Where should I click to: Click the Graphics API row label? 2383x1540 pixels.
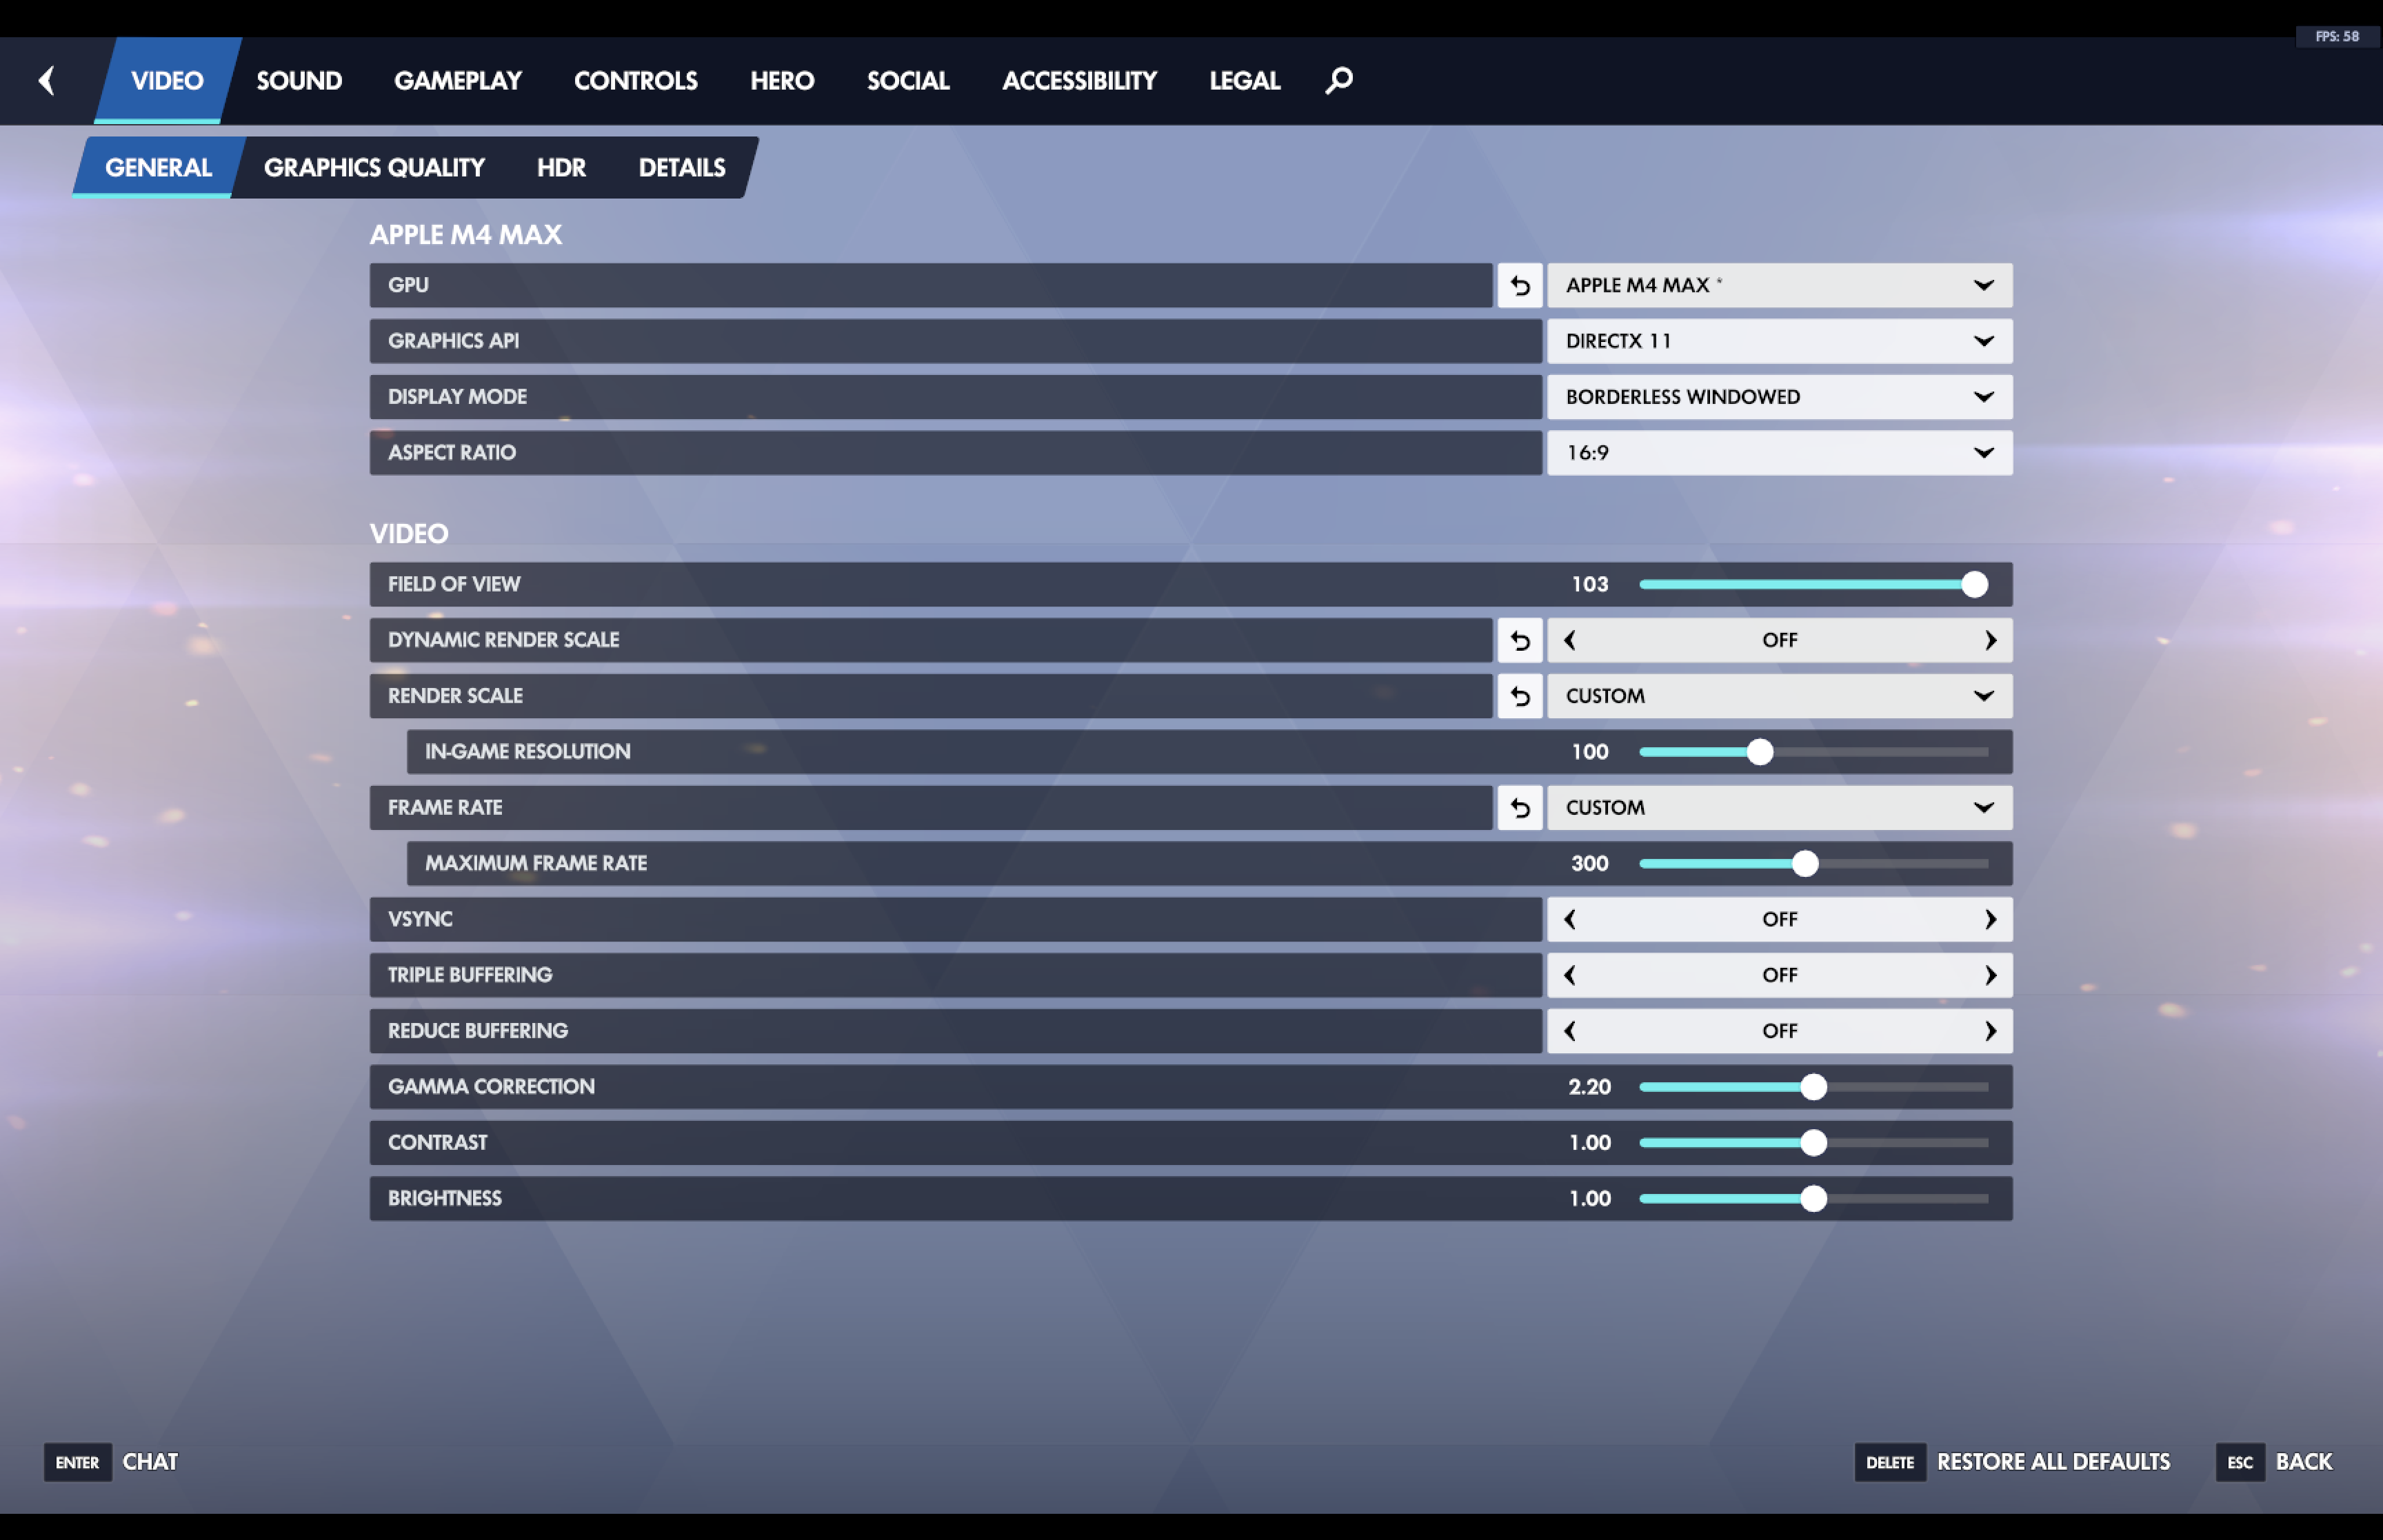[453, 341]
